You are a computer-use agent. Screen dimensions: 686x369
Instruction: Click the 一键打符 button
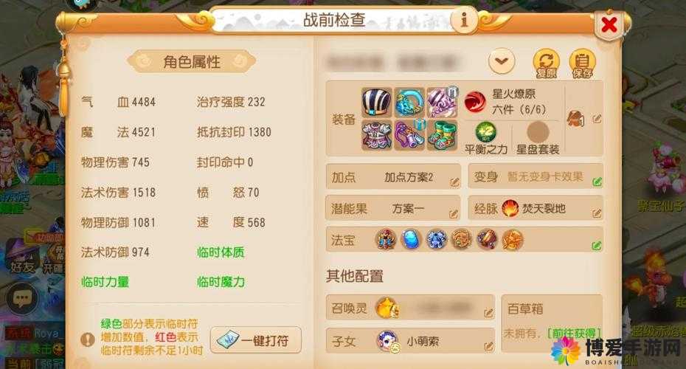pos(256,339)
